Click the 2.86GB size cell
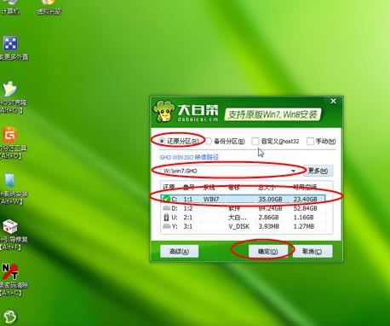Image resolution: width=390 pixels, height=326 pixels. pos(268,218)
